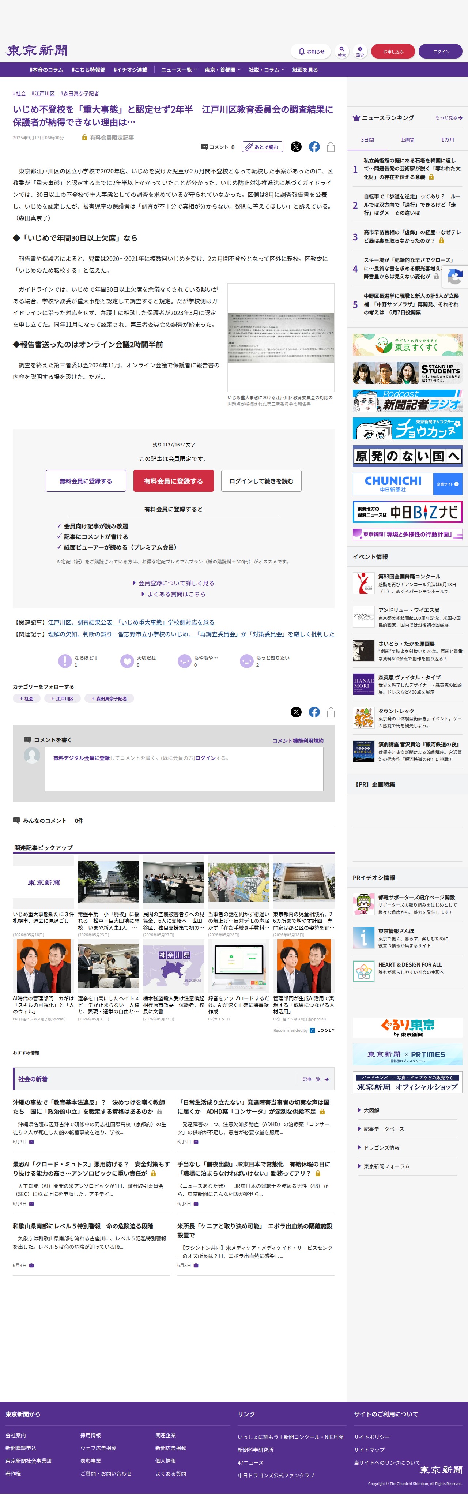The image size is (468, 1499).
Task: Open #こちら特報部 in nav bar
Action: (x=88, y=70)
